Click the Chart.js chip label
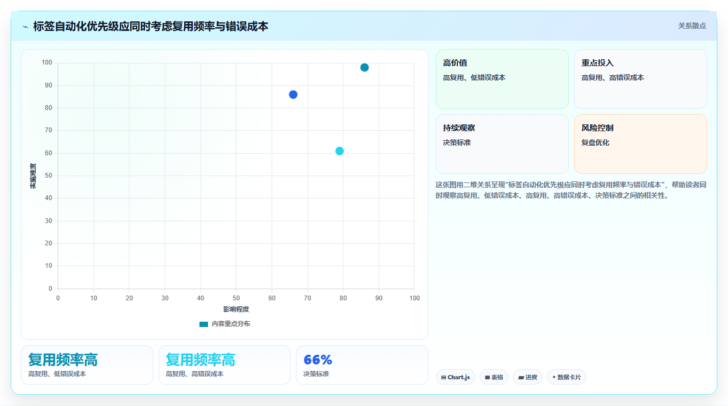 tap(458, 377)
